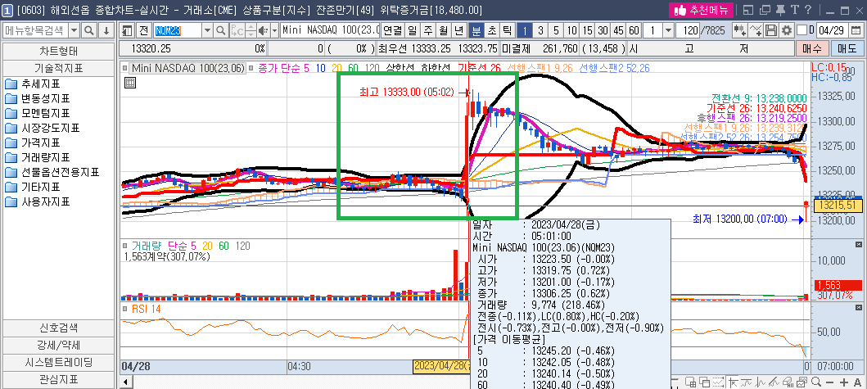Click the data grid icon in chart corner
Viewport: 867px width, 389px height.
(130, 83)
